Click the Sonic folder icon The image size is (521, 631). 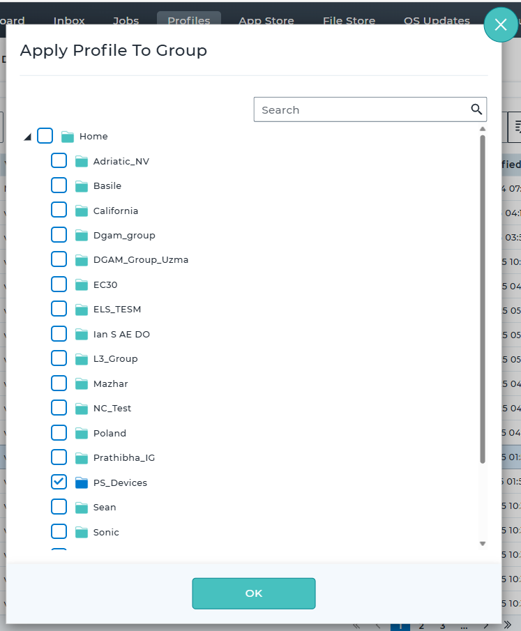81,532
